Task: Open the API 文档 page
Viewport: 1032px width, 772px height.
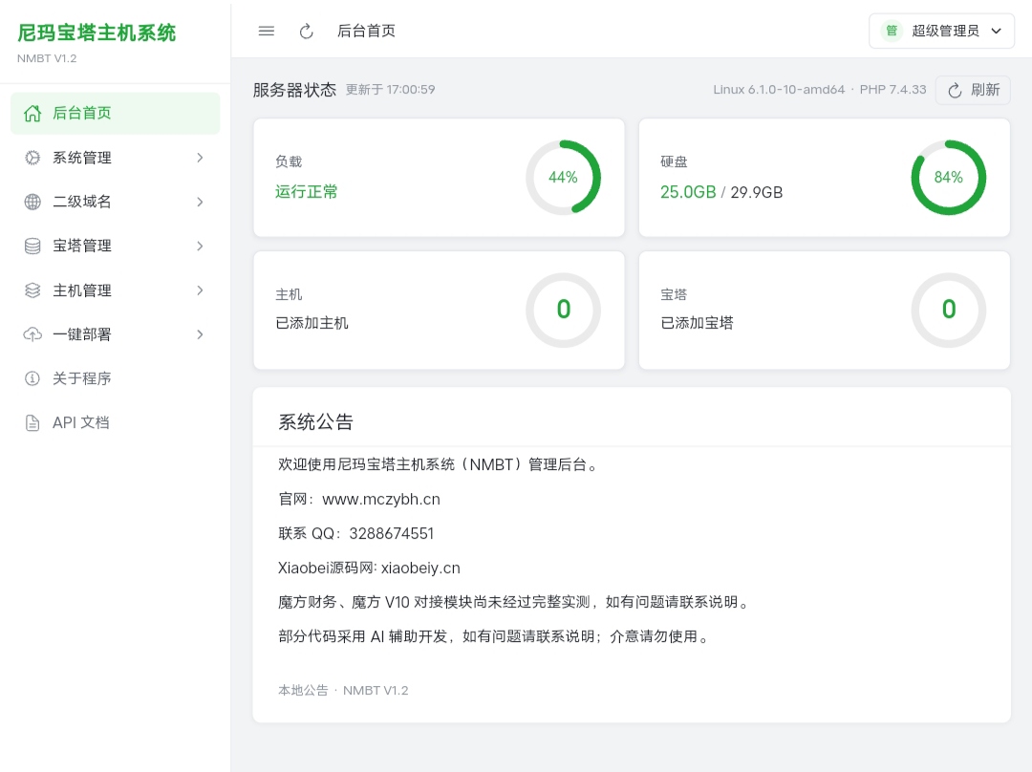Action: [116, 422]
